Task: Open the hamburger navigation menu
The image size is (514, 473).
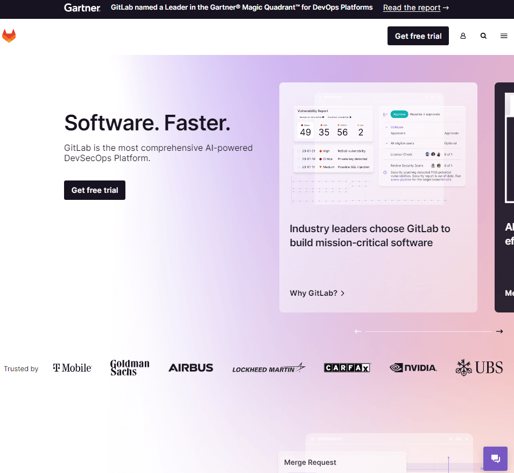Action: (x=504, y=36)
